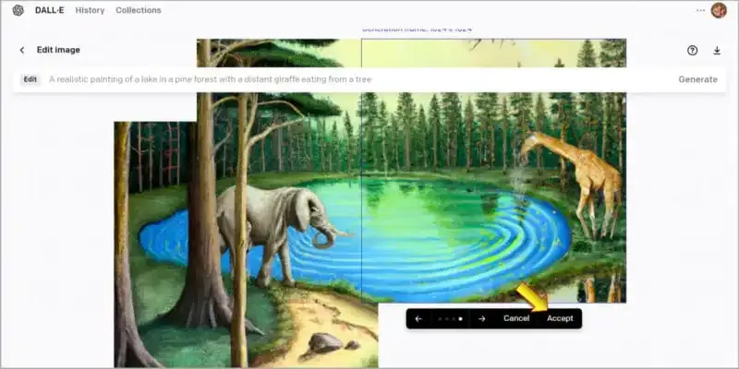Show the previous variation with left arrow
This screenshot has height=369, width=739.
pos(418,318)
